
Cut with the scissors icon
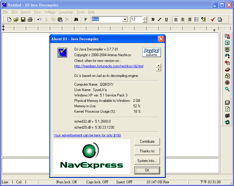click(x=46, y=19)
